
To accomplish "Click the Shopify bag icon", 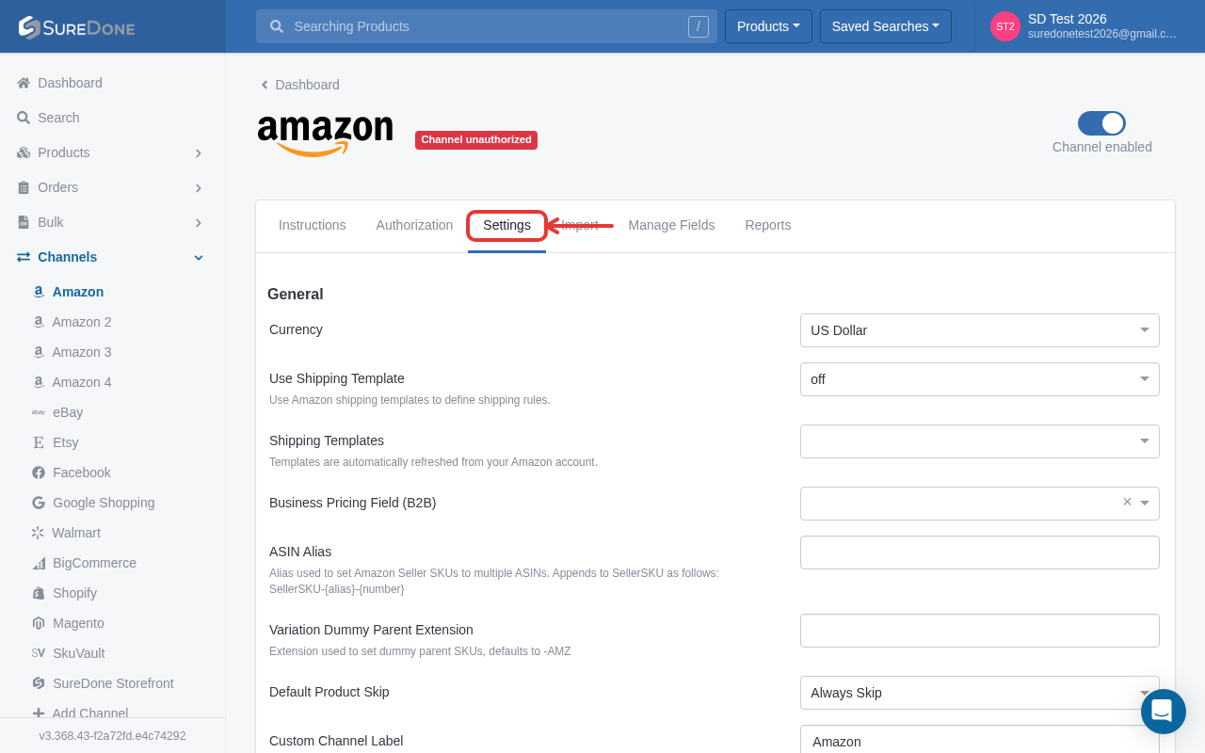I will (x=39, y=593).
